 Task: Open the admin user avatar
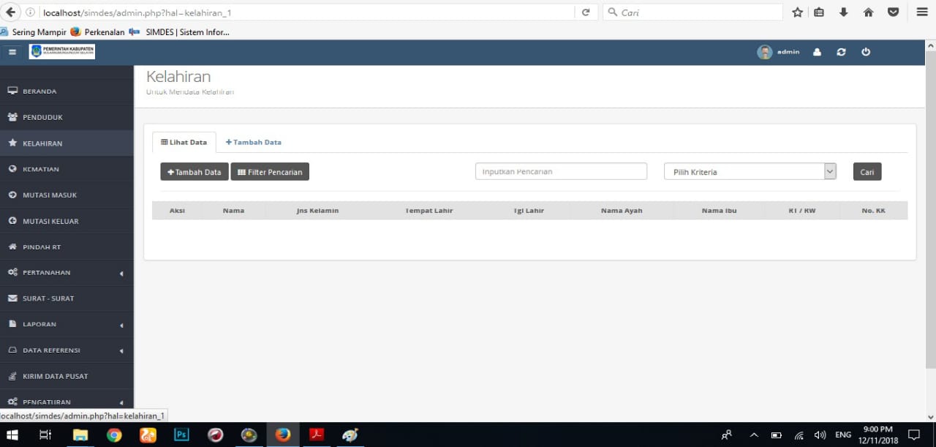pos(765,52)
